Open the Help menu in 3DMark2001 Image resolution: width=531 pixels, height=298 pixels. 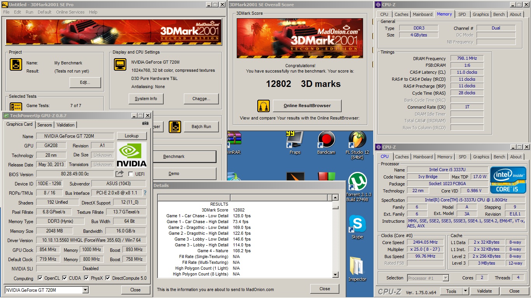pyautogui.click(x=93, y=12)
